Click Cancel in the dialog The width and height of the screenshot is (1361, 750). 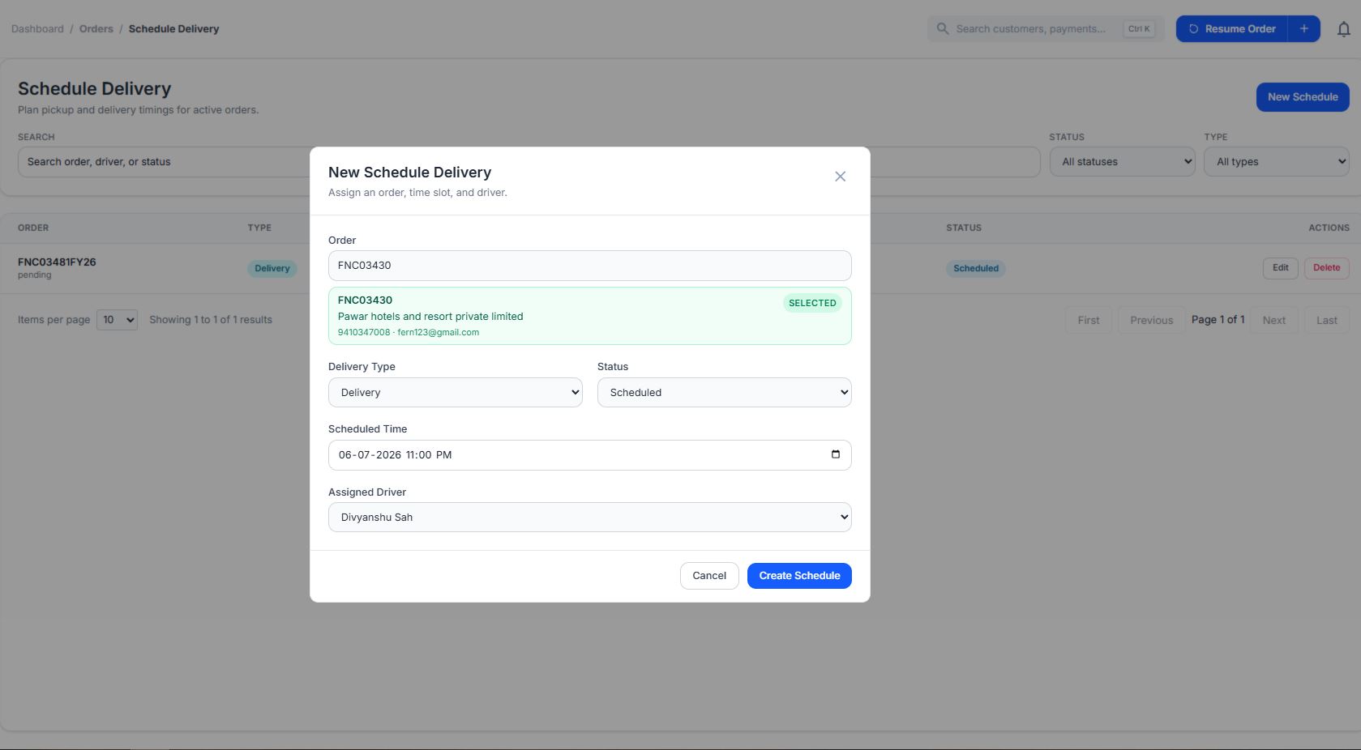[709, 576]
